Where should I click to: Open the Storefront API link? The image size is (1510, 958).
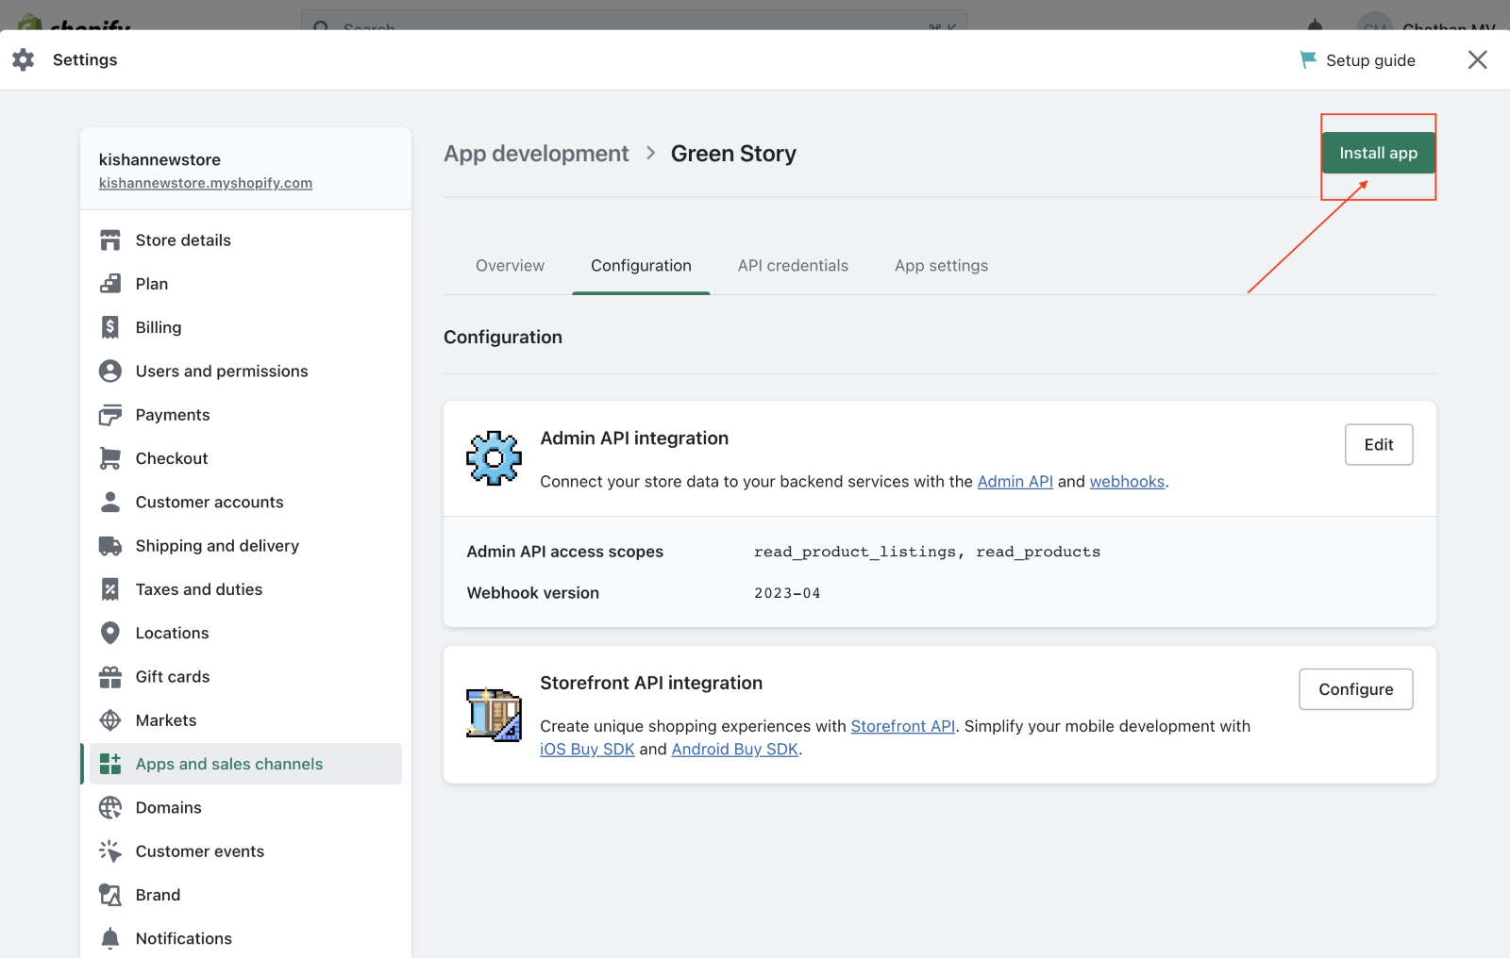(903, 726)
